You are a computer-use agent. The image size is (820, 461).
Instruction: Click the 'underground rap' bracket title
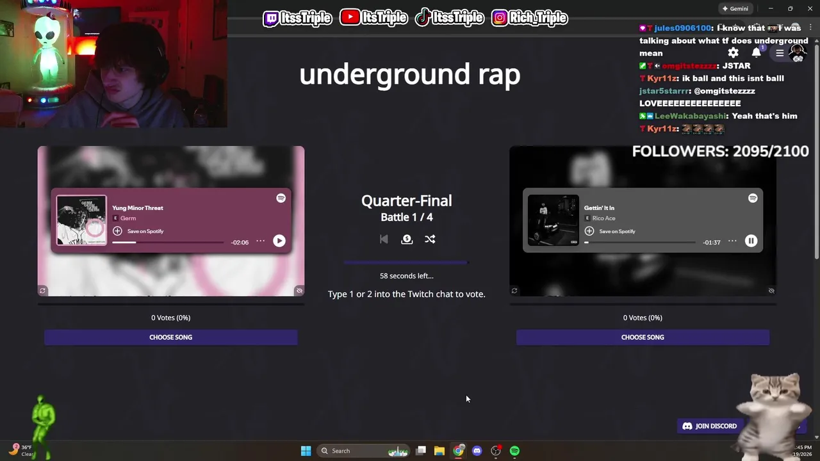(410, 74)
